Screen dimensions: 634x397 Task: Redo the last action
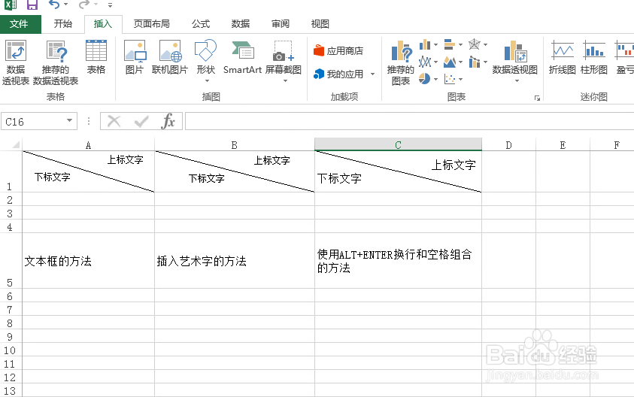(83, 5)
